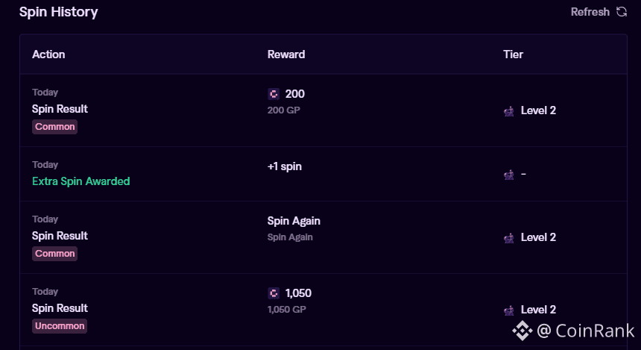Click tier icon in Spin Again row

(509, 238)
